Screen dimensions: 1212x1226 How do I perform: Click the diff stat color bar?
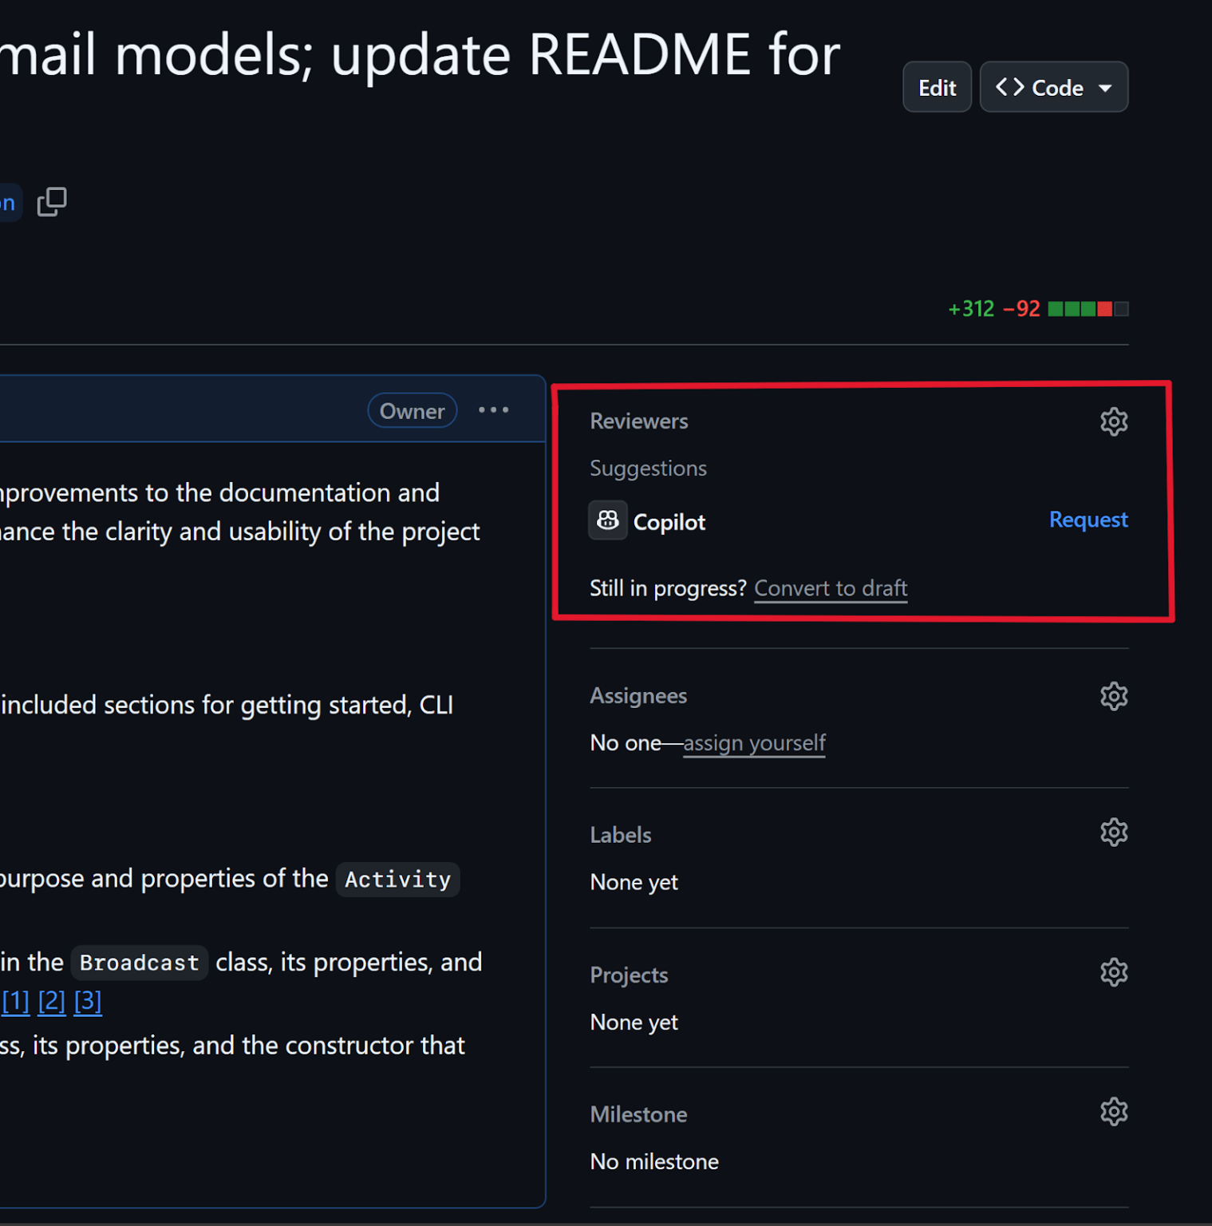tap(1088, 308)
